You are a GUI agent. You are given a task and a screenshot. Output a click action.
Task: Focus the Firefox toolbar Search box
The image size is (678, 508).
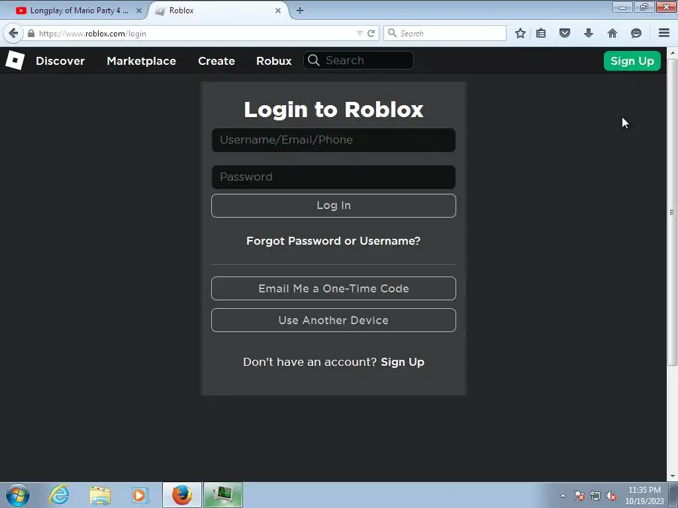[445, 33]
